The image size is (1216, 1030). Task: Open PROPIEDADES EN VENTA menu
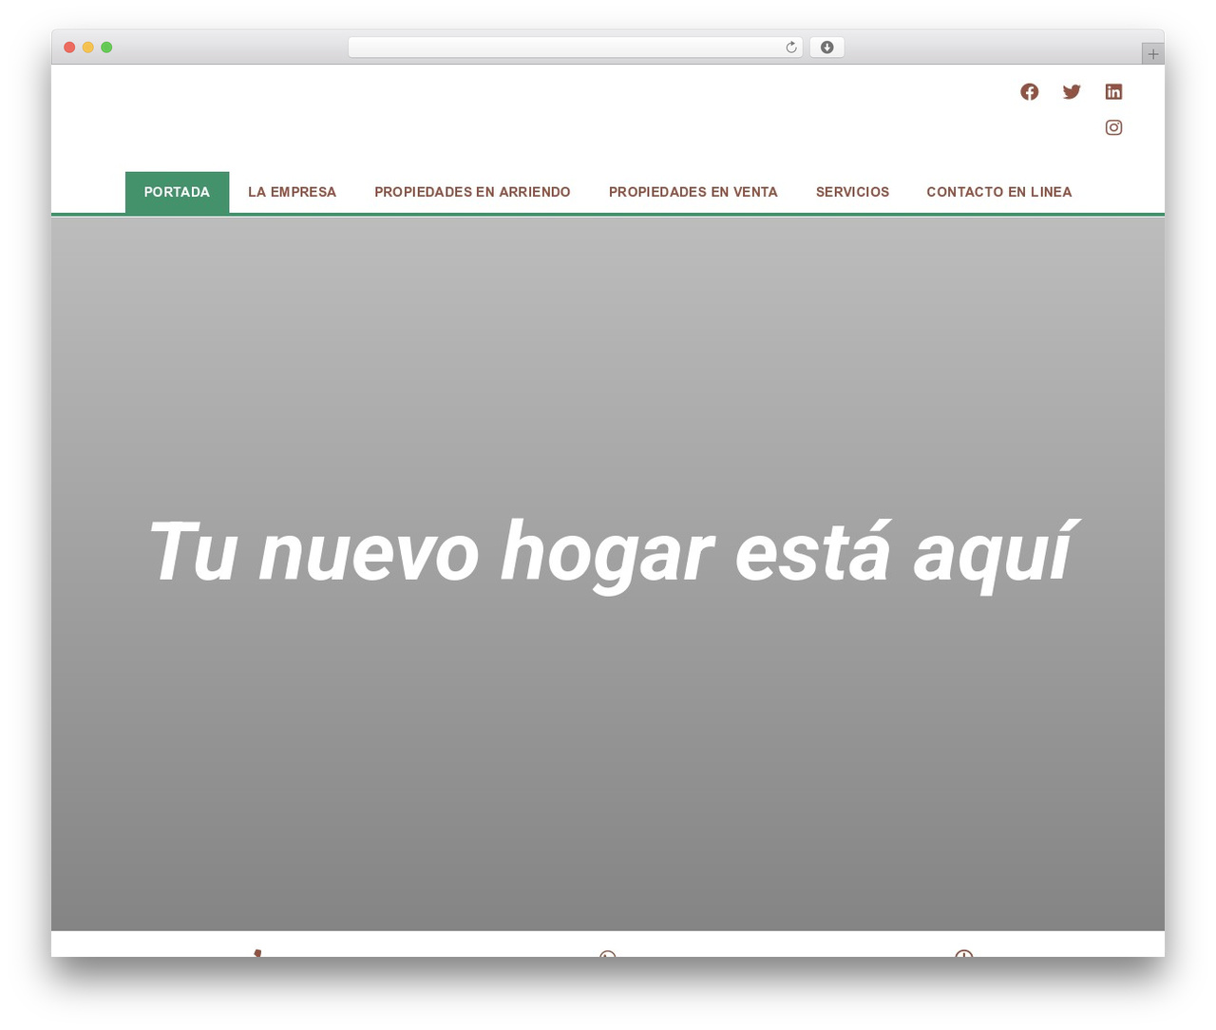693,192
